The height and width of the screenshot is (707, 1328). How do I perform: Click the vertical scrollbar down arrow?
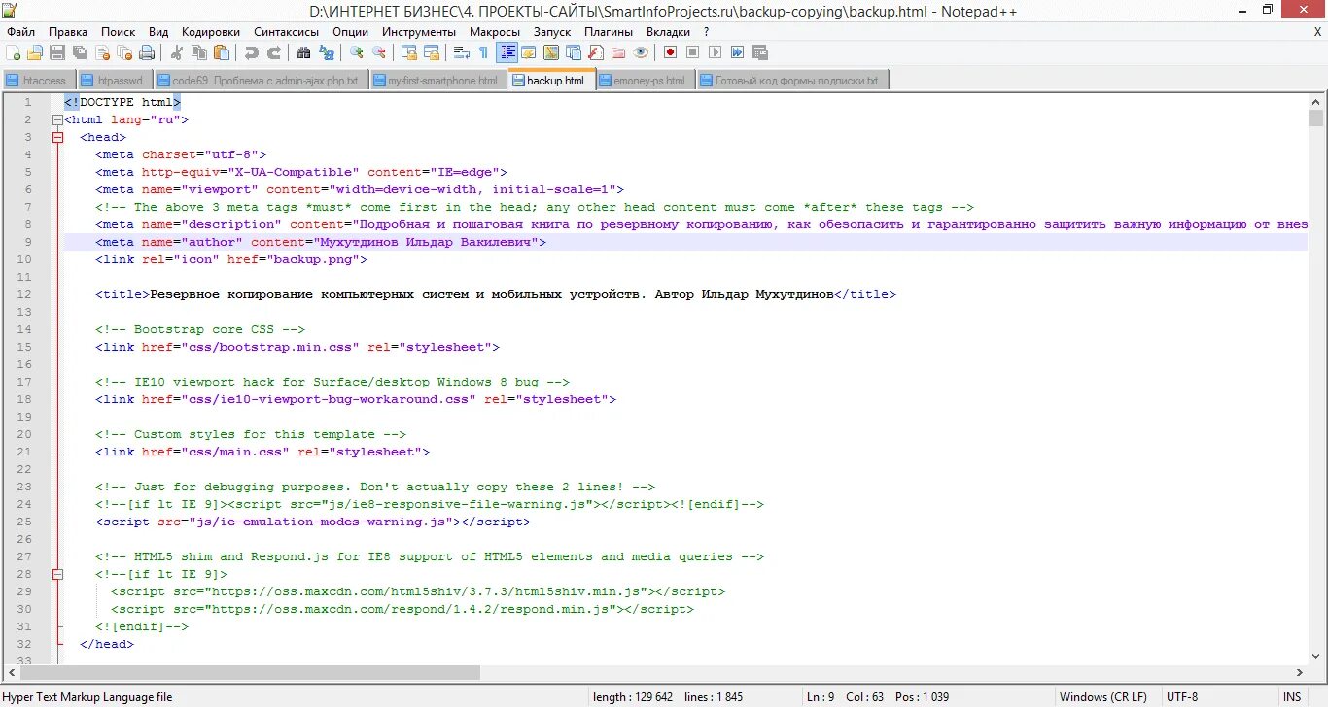[x=1316, y=656]
